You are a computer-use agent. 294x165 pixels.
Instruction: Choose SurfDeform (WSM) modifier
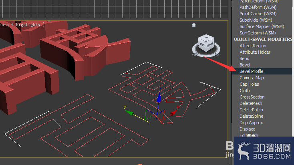point(258,33)
